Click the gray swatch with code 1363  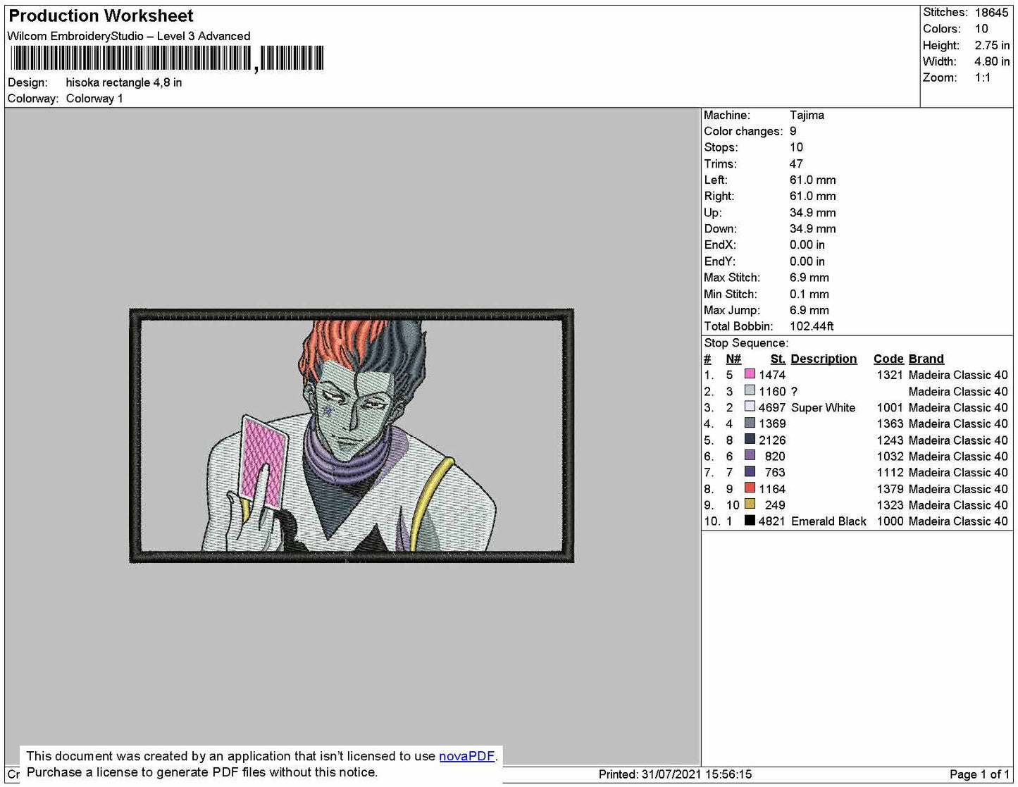[750, 423]
